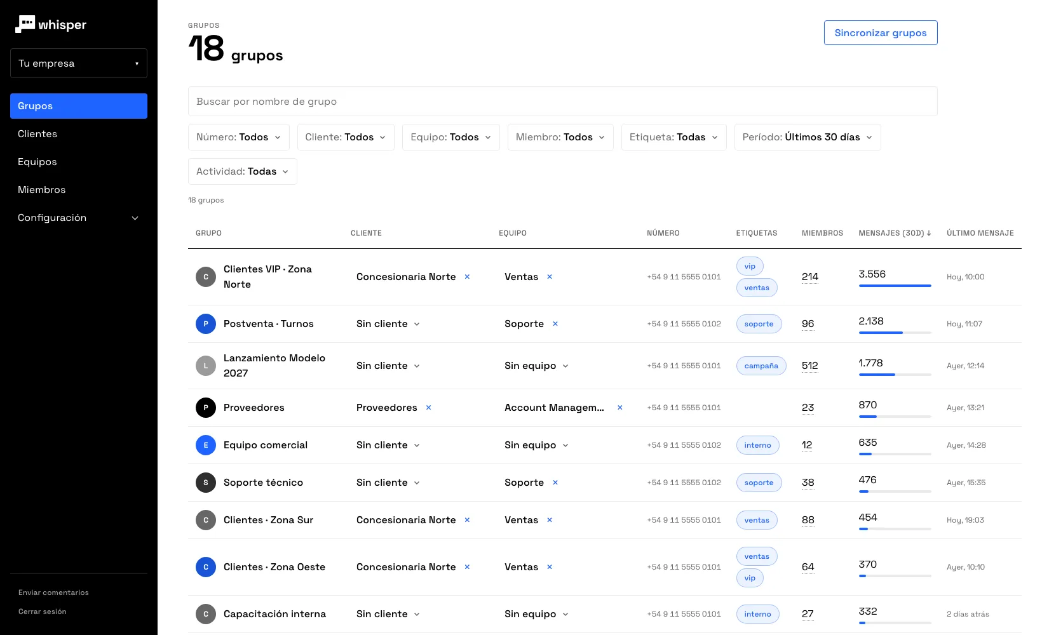This screenshot has width=1042, height=635.
Task: Clear Proveedores client in Proveedores row
Action: coord(428,408)
